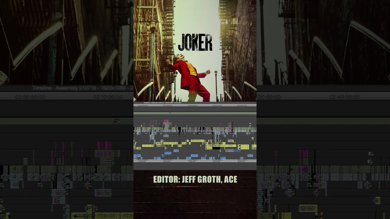Select the large yellow block clip near timeline end
390x219 pixels.
click(243, 147)
